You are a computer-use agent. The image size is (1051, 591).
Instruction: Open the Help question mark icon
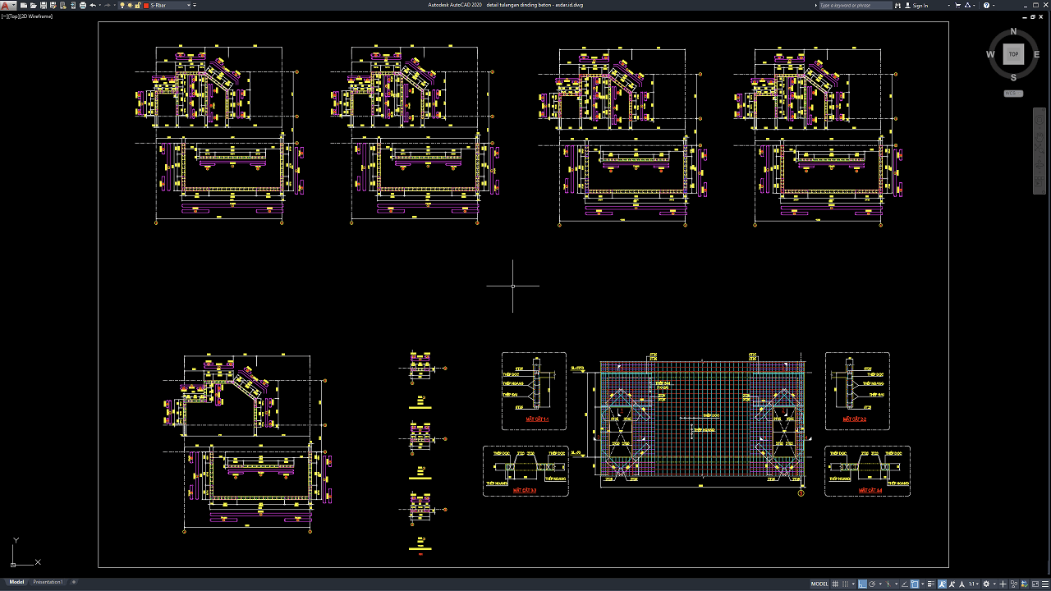(988, 5)
